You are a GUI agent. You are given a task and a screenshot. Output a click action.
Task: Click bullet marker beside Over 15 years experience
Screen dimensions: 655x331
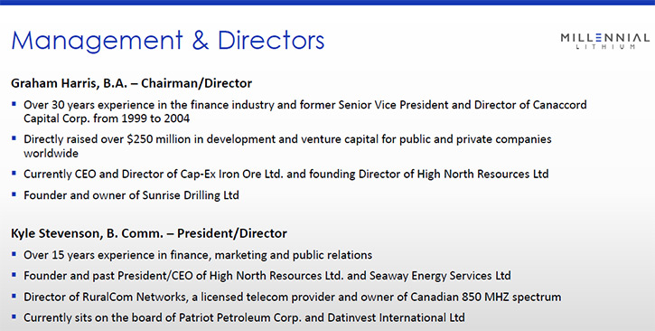click(x=14, y=254)
